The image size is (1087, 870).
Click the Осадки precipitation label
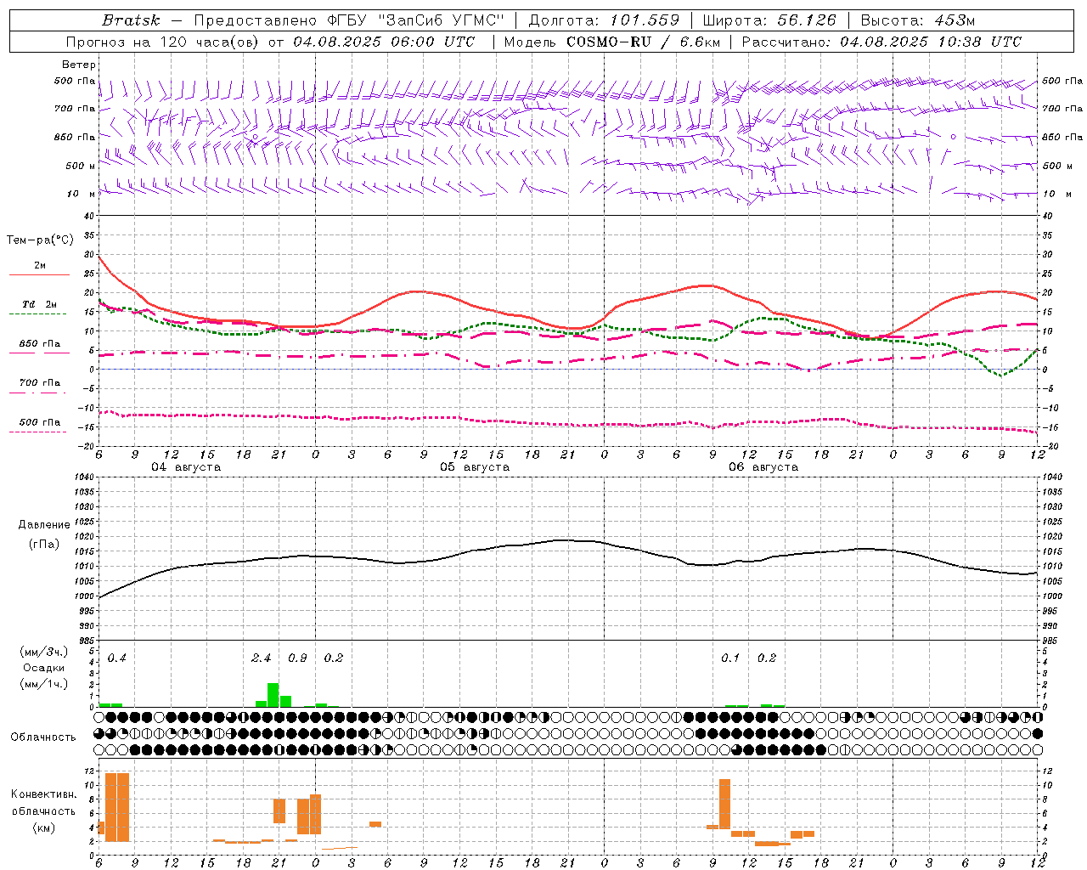44,668
